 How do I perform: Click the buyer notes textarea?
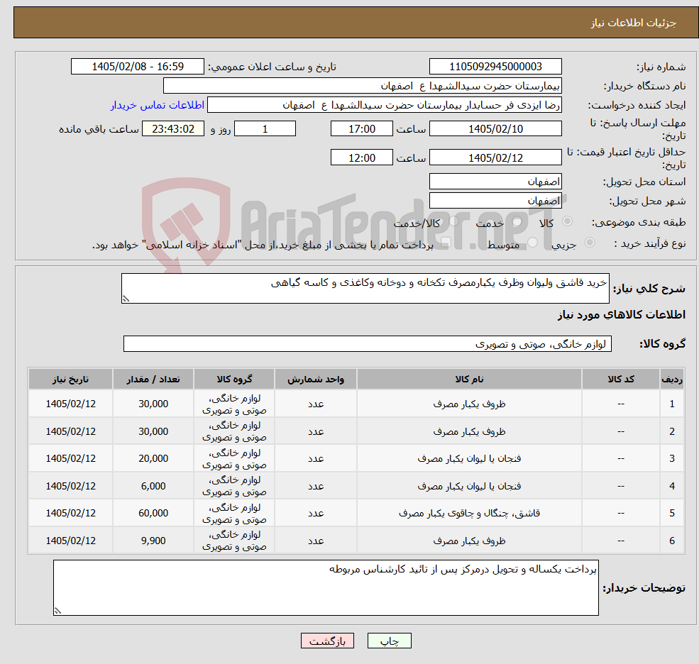coord(326,588)
